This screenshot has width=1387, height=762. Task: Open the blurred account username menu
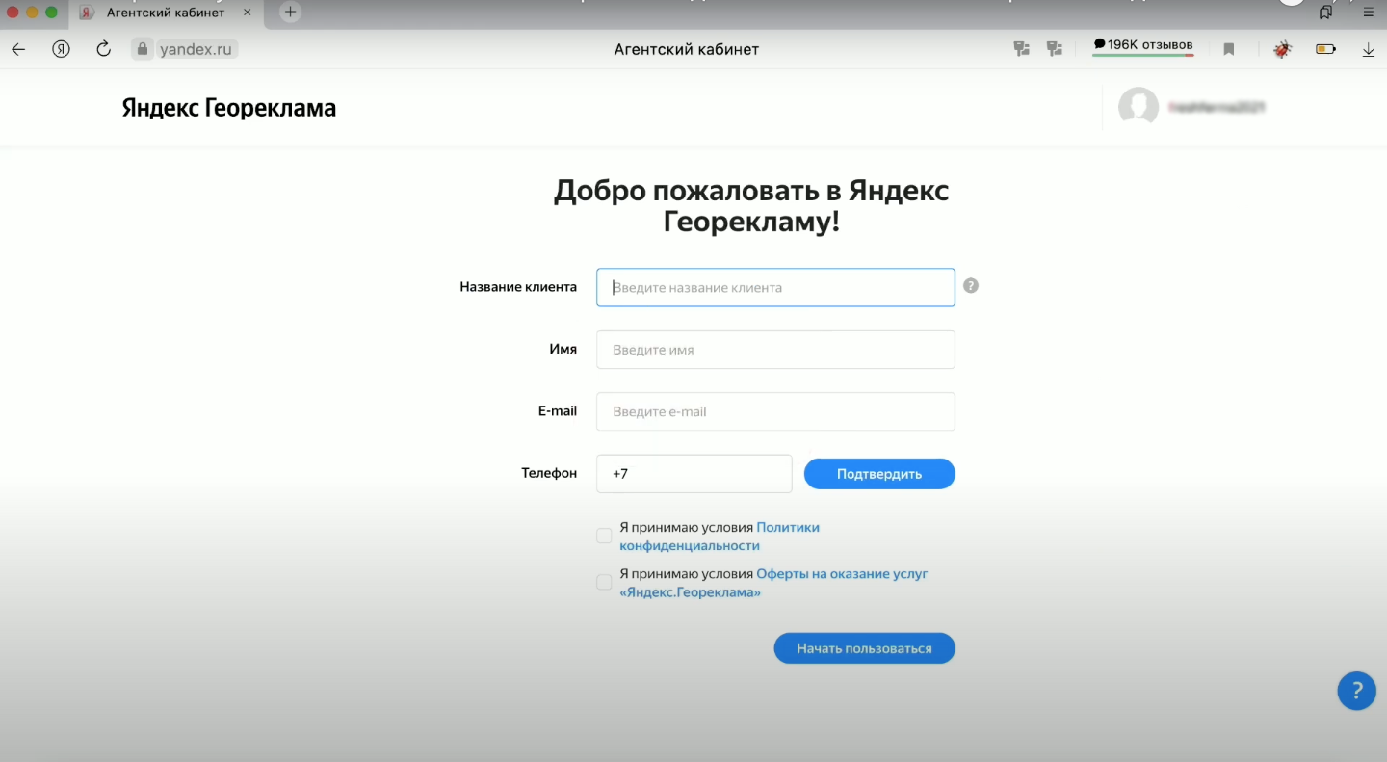coord(1216,108)
